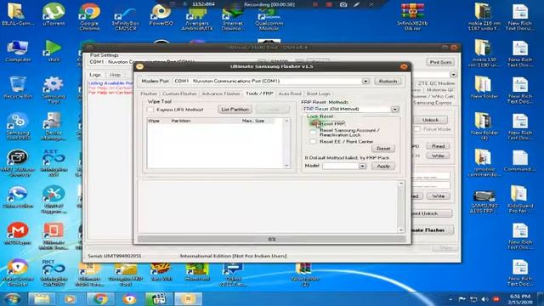Open InfinixX624b DA rar archive
Image resolution: width=544 pixels, height=306 pixels.
(x=412, y=16)
